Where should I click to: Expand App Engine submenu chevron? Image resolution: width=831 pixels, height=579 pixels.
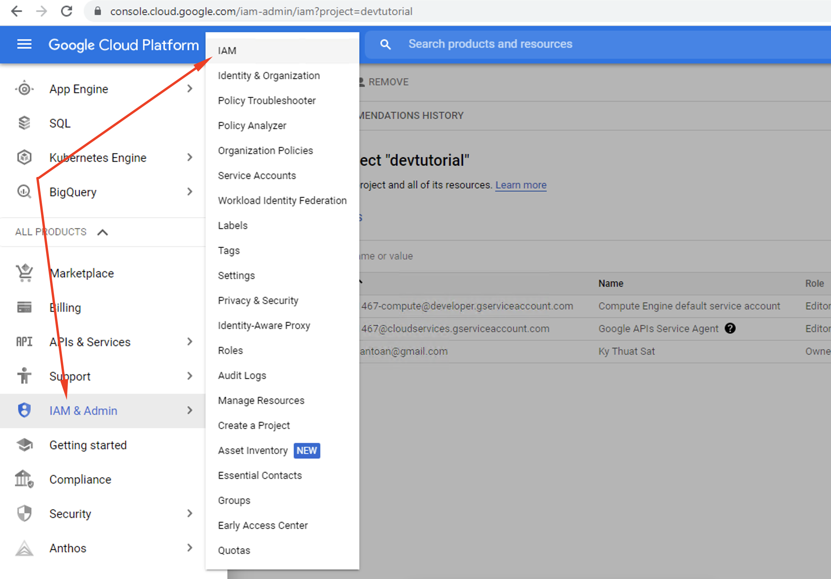click(190, 89)
